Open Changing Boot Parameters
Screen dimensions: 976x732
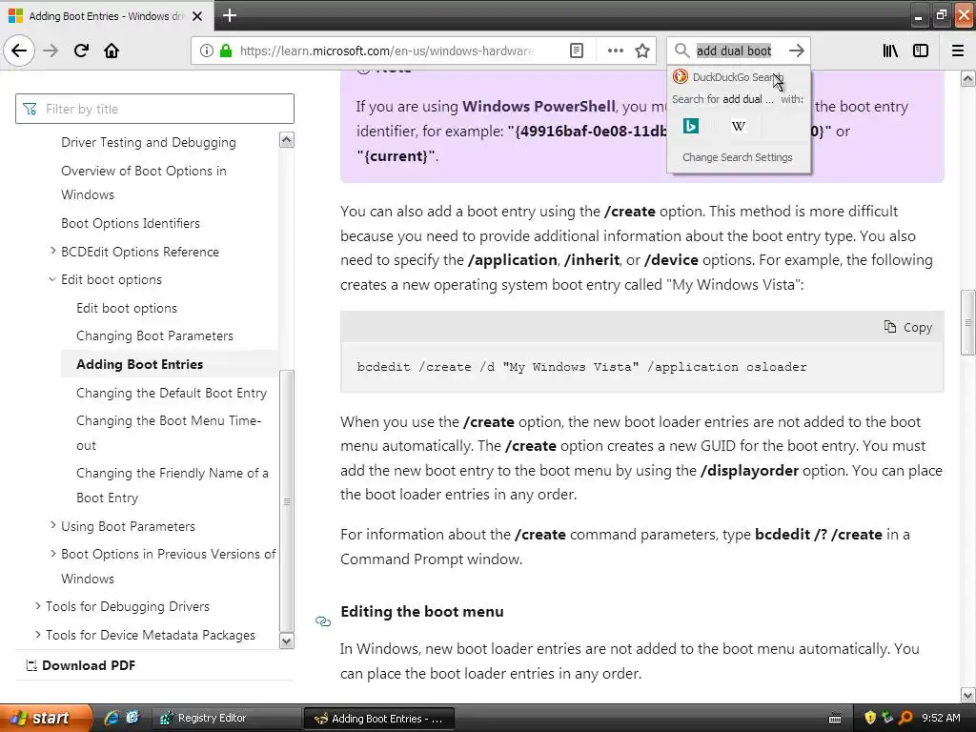pyautogui.click(x=154, y=336)
